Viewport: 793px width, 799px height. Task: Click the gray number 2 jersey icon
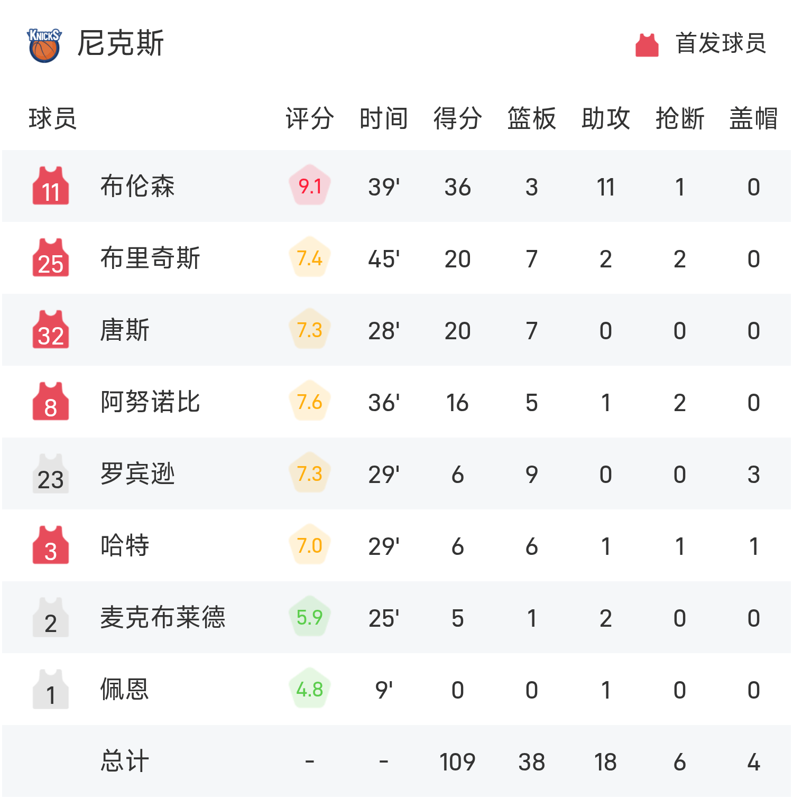point(51,618)
